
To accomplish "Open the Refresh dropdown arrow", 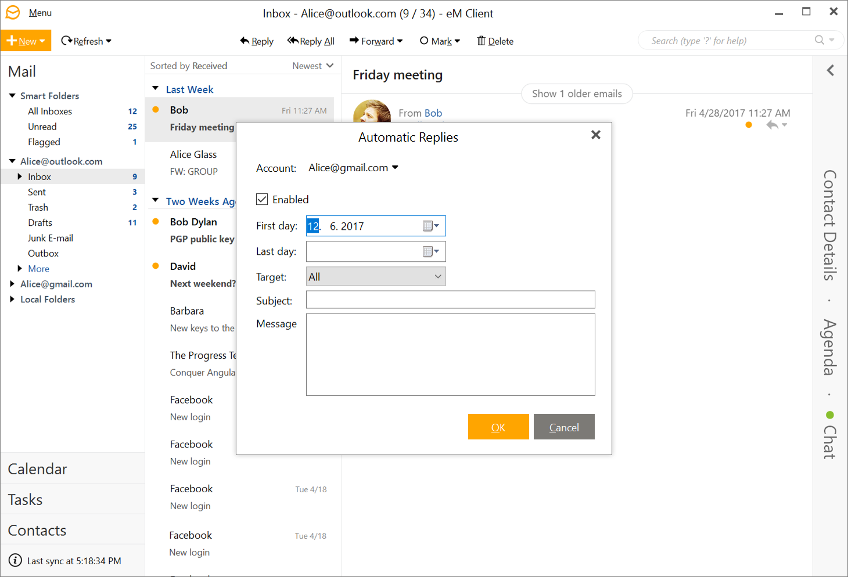I will [x=109, y=41].
